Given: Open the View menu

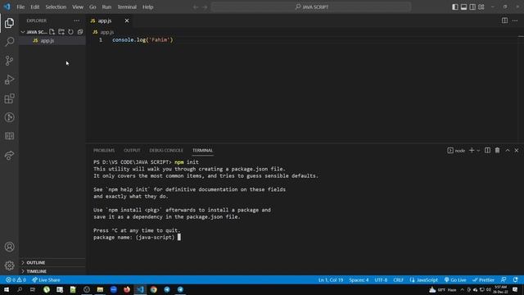Looking at the screenshot, I should coord(78,7).
